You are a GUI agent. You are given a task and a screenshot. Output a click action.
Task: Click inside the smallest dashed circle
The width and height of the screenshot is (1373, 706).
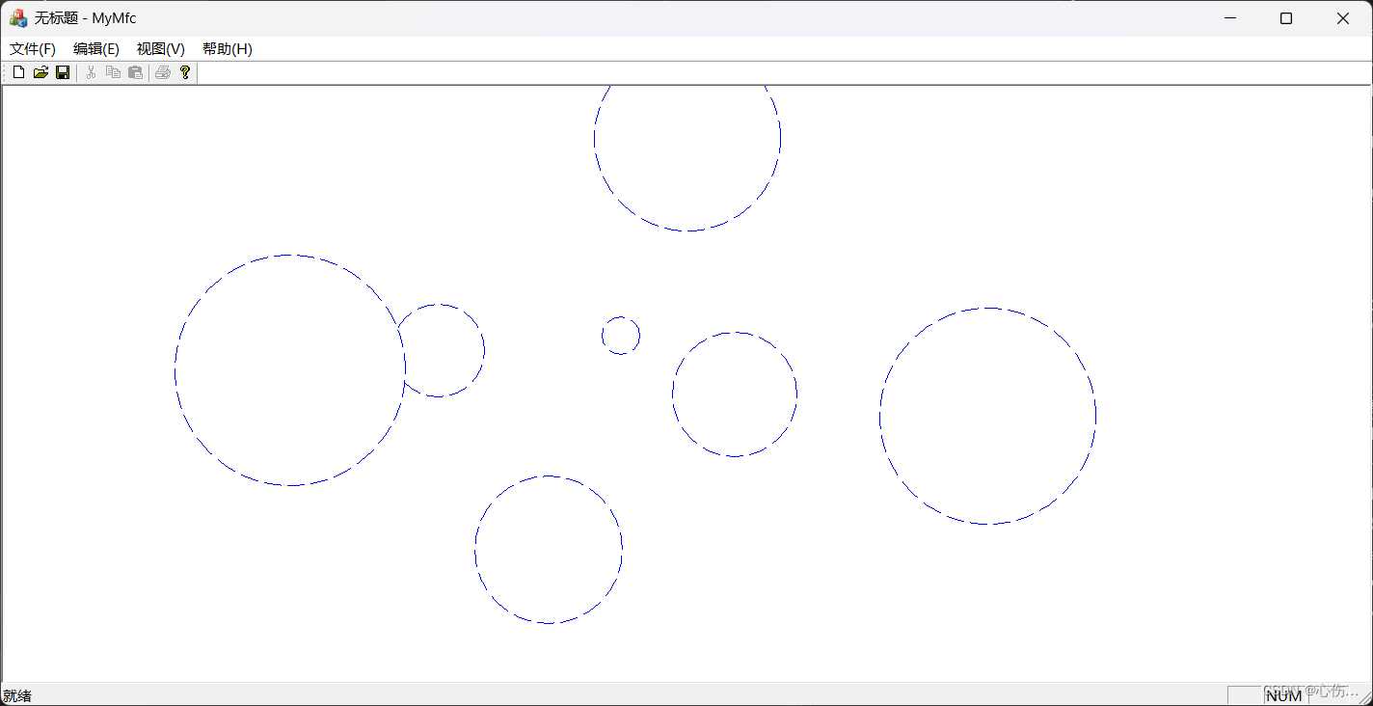[x=621, y=336]
